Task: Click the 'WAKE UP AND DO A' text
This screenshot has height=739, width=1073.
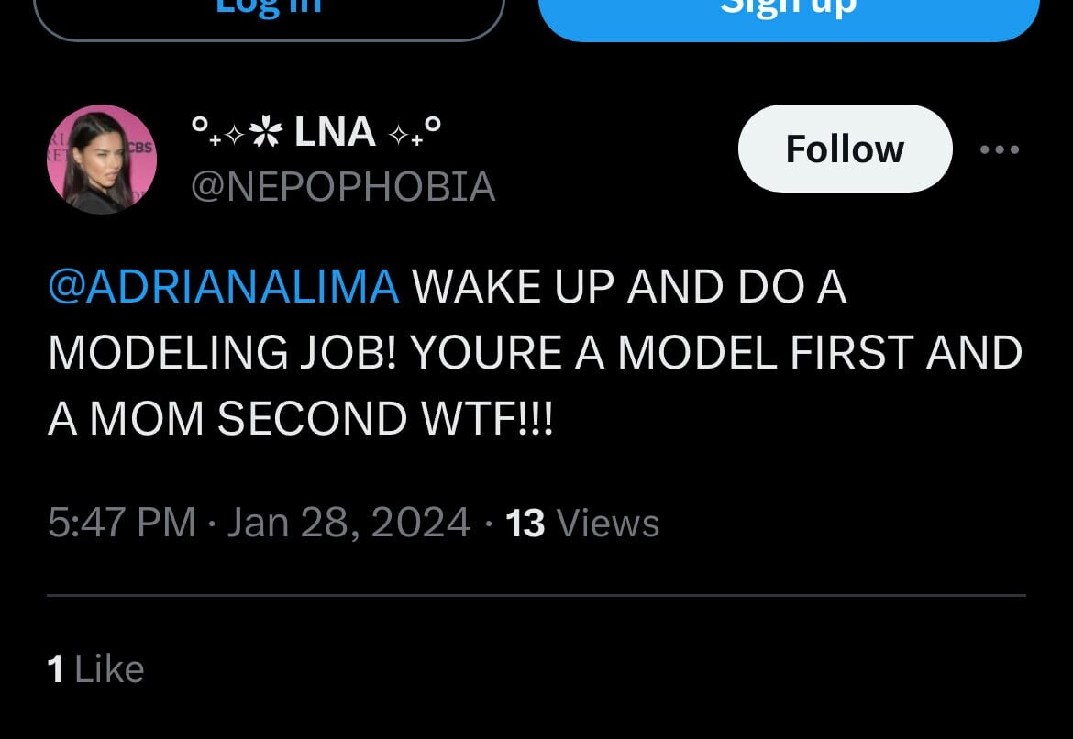Action: tap(629, 288)
